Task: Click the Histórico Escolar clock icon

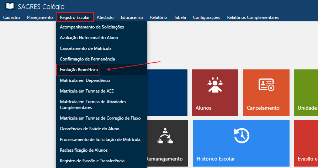Action: (241, 136)
